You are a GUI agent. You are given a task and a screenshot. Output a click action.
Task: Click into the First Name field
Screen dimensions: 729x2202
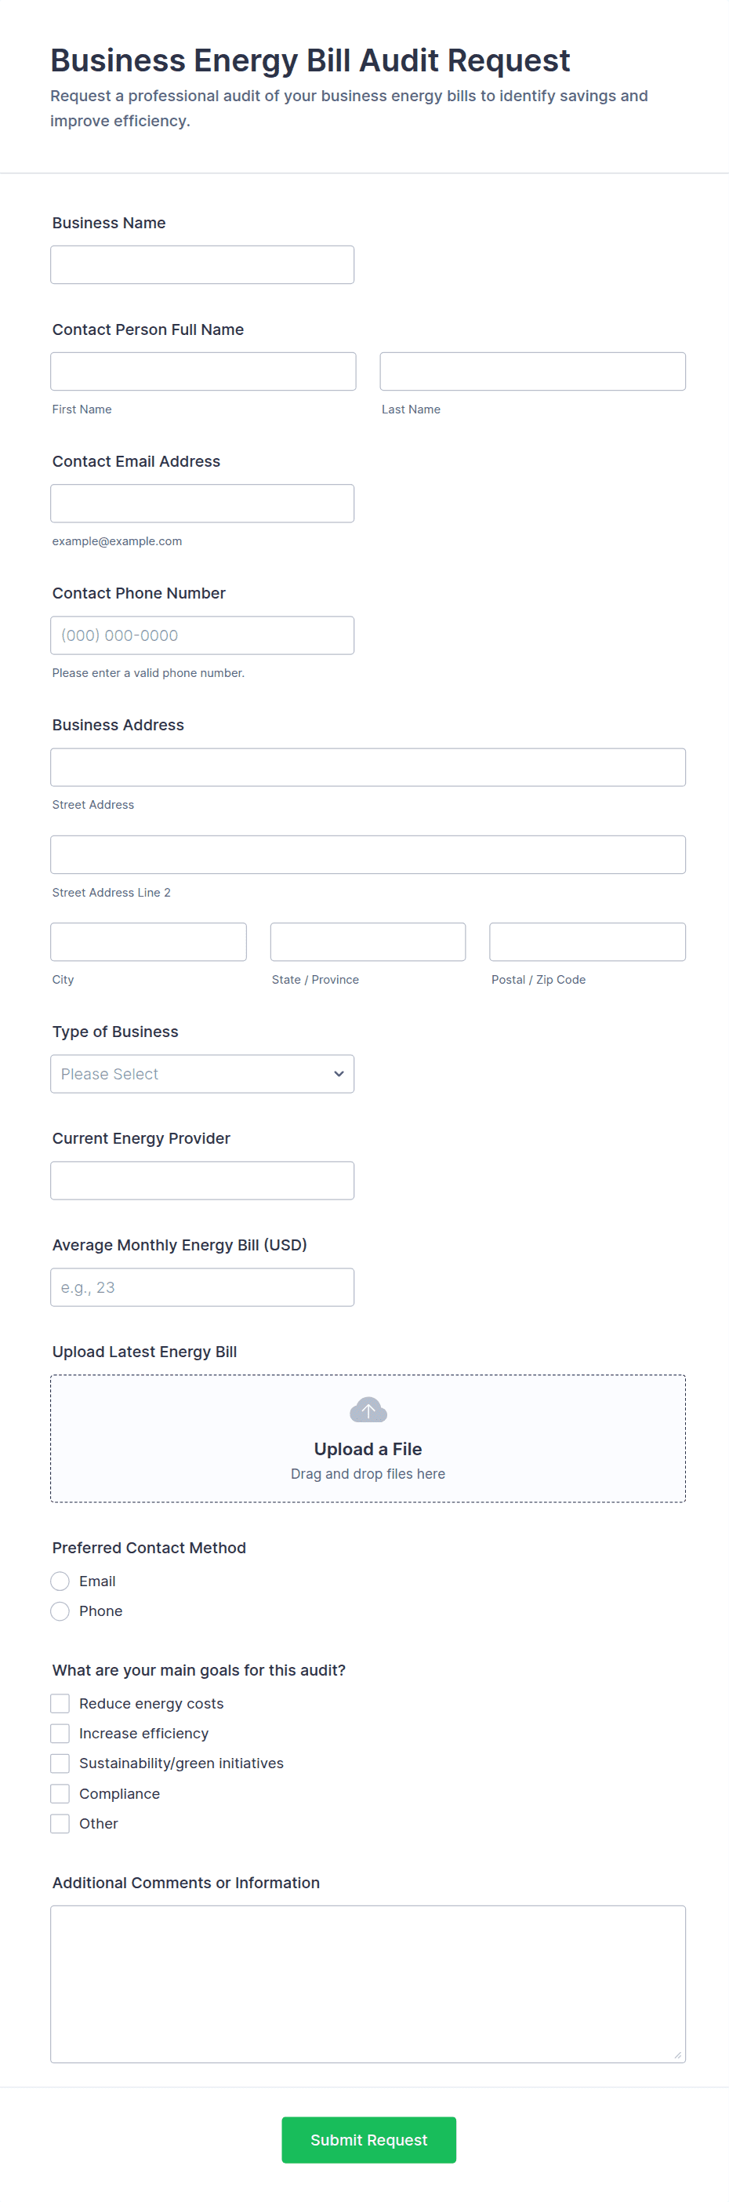tap(202, 372)
